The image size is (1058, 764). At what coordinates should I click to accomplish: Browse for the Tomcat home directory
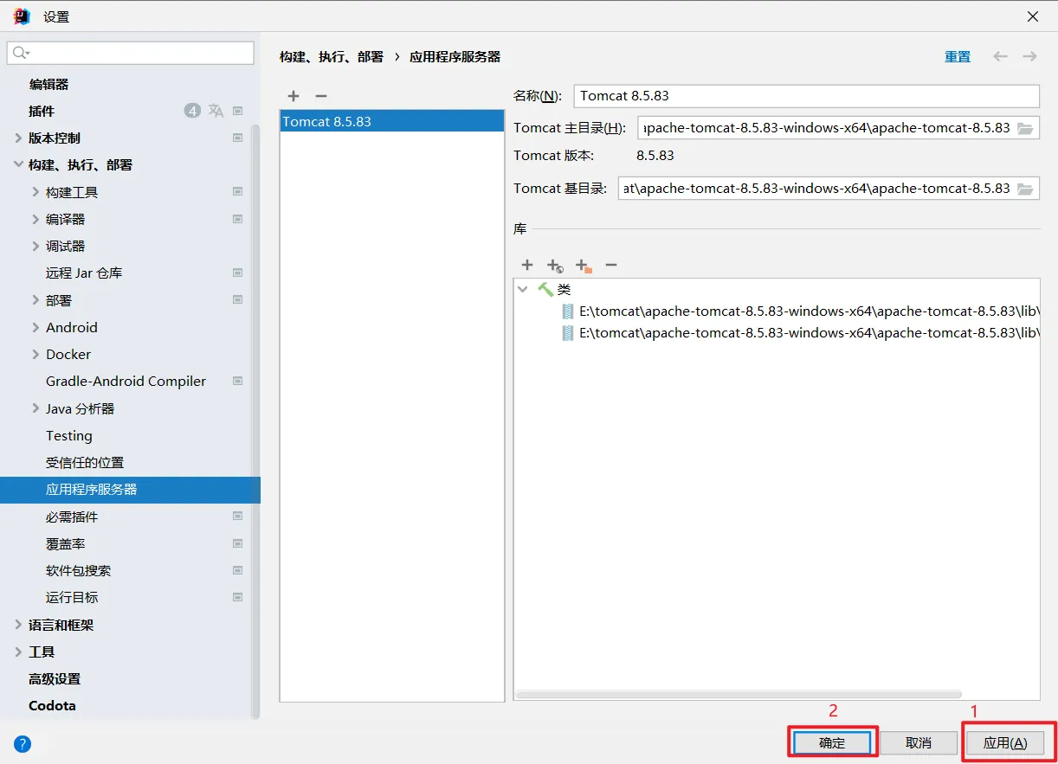1025,128
